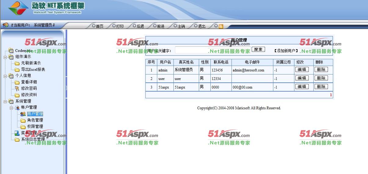The image size is (368, 174).
Task: Click the Copyright Maticsoft footer text
Action: 239,108
